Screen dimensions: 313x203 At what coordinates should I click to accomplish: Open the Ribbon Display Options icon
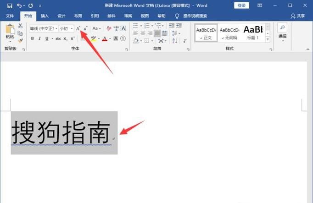point(260,5)
